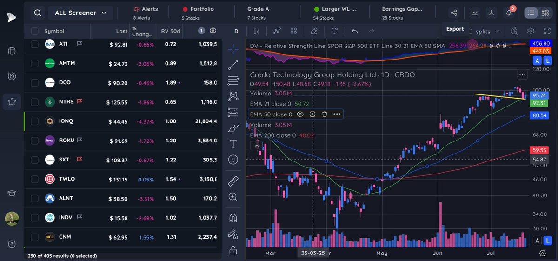Screen dimensions: 558x261
Task: Collapse the indicator legend chevron
Action: tap(256, 146)
